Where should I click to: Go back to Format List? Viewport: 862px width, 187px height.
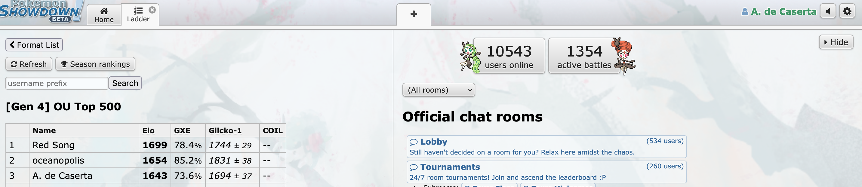pyautogui.click(x=34, y=45)
